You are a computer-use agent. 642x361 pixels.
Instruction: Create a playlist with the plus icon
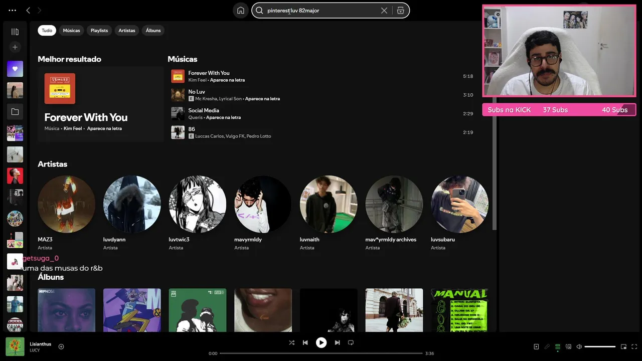[x=15, y=47]
